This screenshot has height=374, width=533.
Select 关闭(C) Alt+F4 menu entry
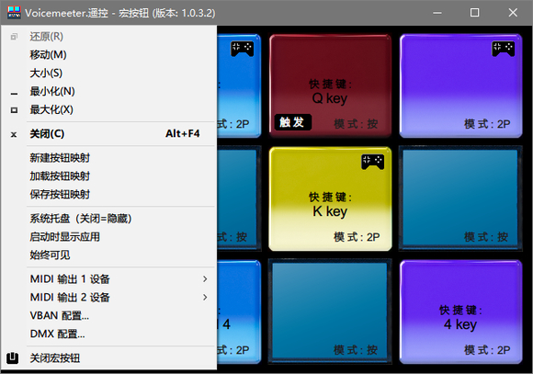click(x=108, y=133)
